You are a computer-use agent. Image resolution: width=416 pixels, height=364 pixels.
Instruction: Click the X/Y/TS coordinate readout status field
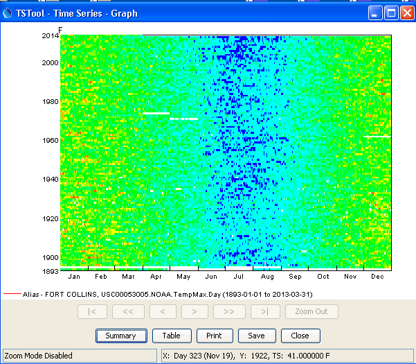[287, 356]
